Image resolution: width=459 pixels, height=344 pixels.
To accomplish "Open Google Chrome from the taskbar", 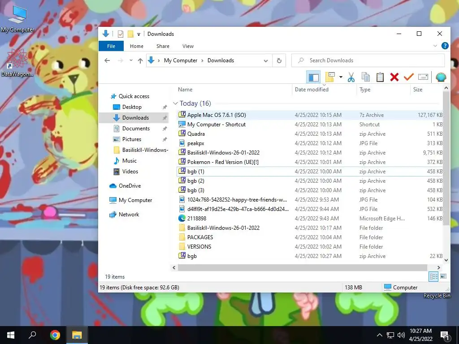I will point(55,335).
